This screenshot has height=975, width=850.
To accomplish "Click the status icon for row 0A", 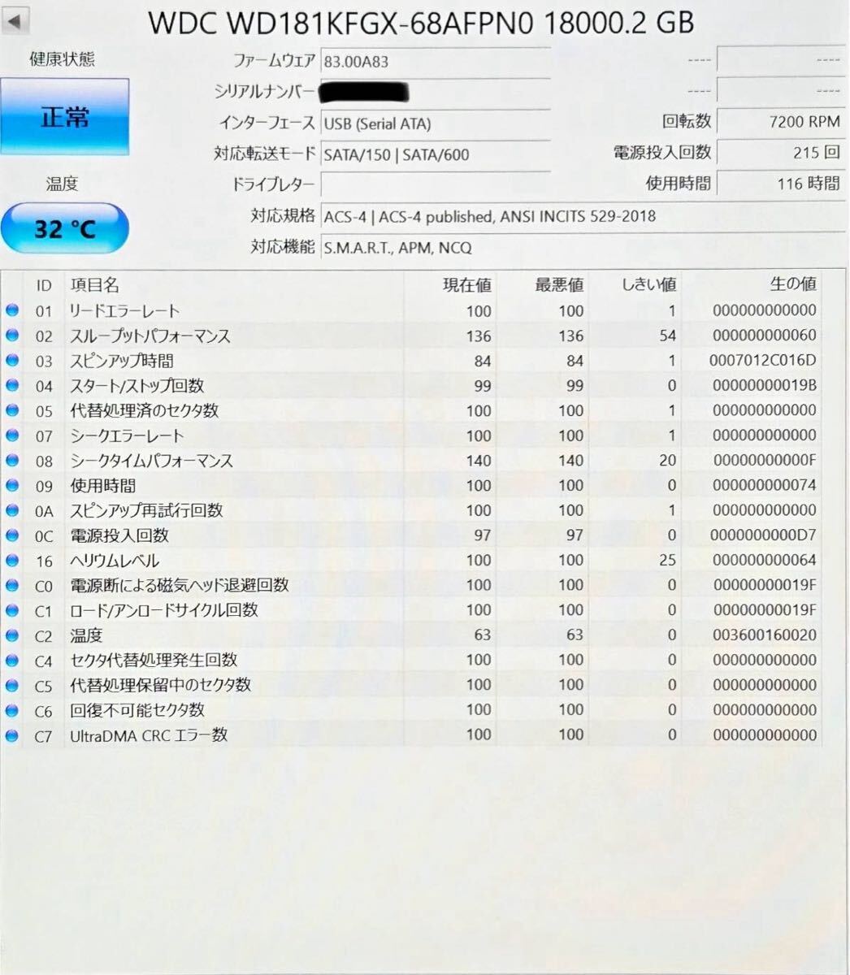I will (11, 510).
